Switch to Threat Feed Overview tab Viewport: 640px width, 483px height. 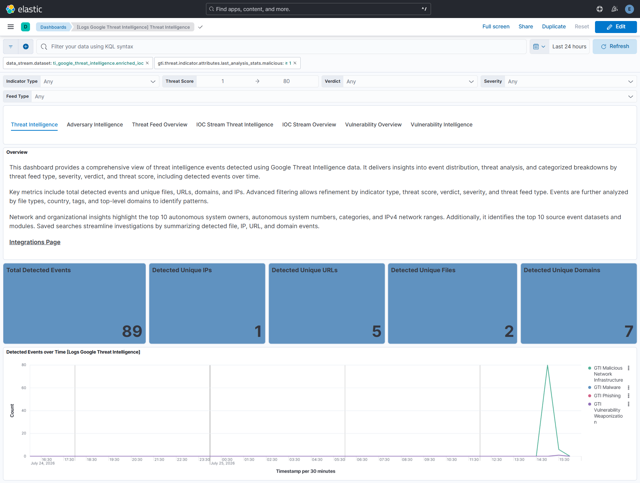160,124
